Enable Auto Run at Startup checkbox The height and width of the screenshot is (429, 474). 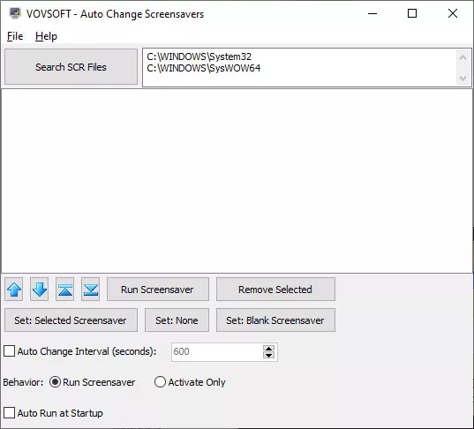tap(10, 413)
